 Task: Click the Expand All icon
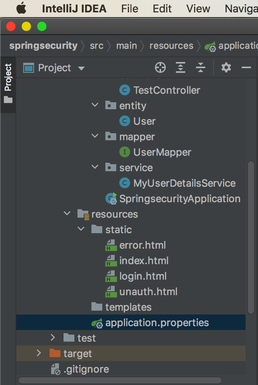point(181,67)
